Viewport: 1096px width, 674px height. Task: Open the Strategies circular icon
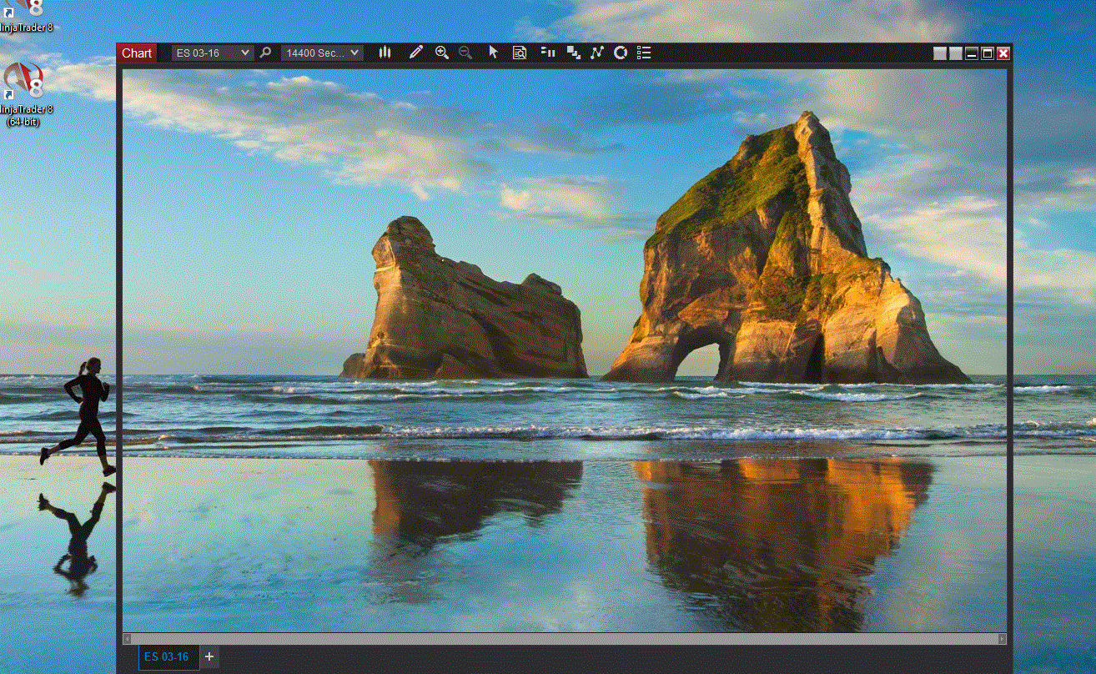tap(621, 53)
